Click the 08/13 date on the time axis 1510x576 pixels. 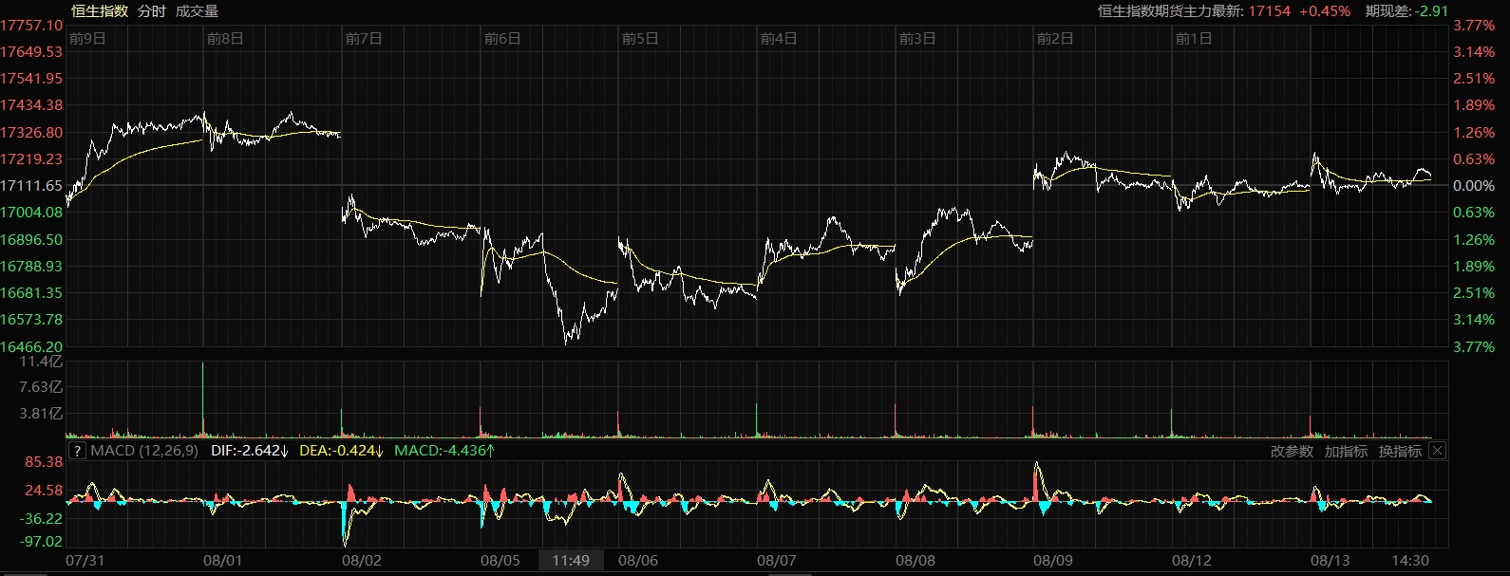[1331, 561]
